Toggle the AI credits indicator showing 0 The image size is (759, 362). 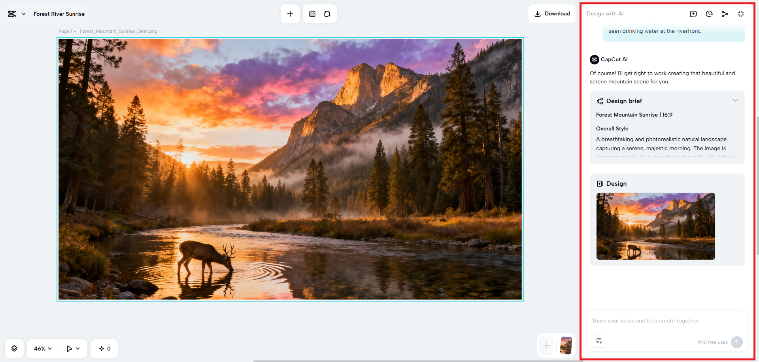104,348
